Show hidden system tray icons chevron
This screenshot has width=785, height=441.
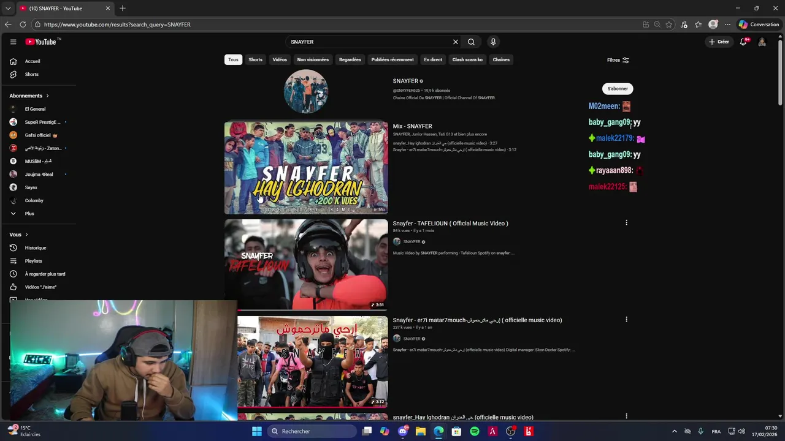coord(675,431)
